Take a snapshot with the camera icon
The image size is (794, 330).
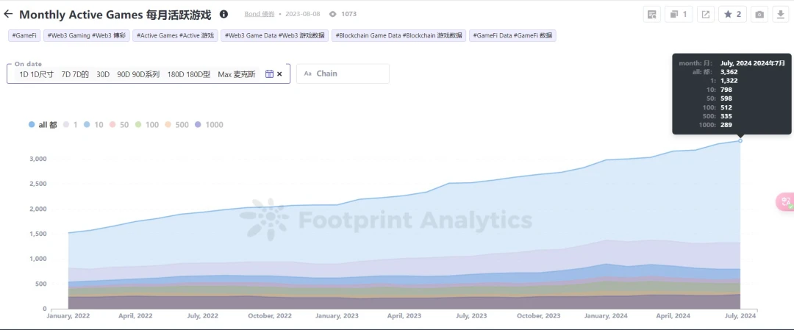pyautogui.click(x=759, y=14)
